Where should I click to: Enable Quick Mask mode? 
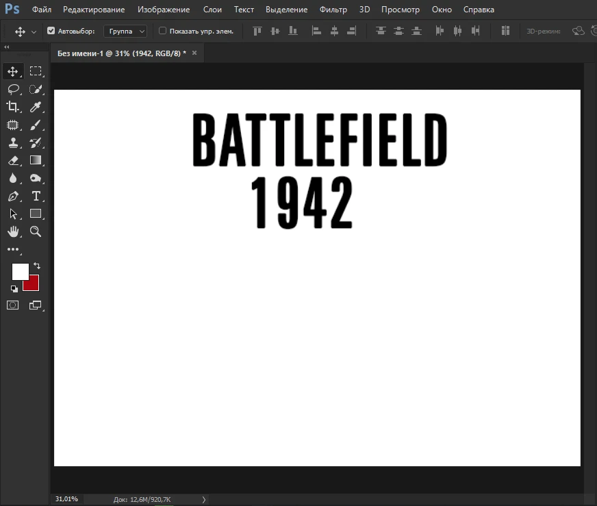(12, 304)
